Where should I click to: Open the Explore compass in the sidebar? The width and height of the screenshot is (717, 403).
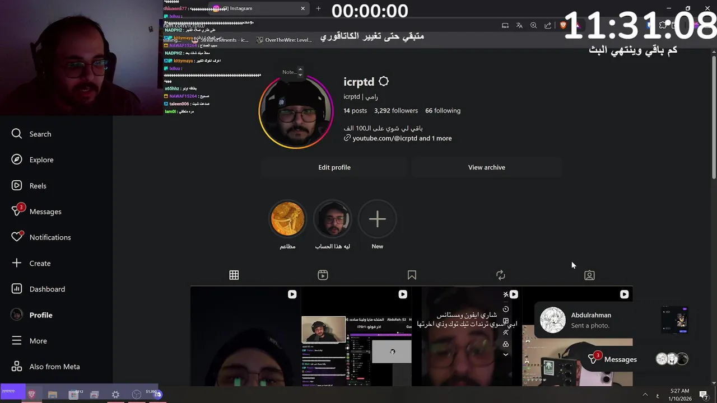[32, 160]
